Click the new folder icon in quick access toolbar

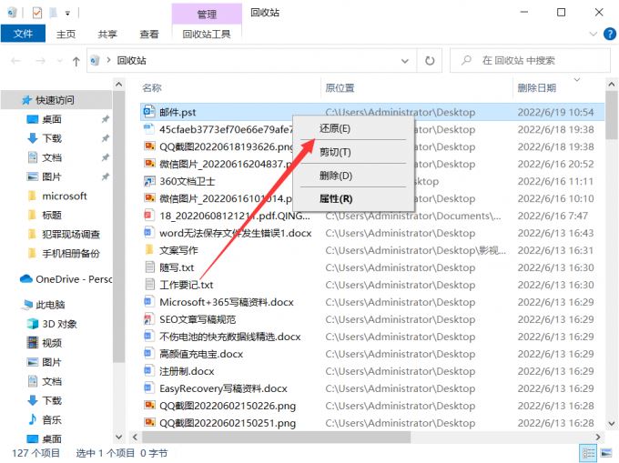pos(53,13)
